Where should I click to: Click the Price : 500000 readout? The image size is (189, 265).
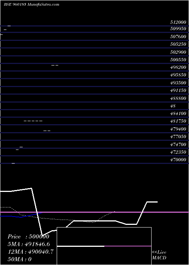[28, 237]
